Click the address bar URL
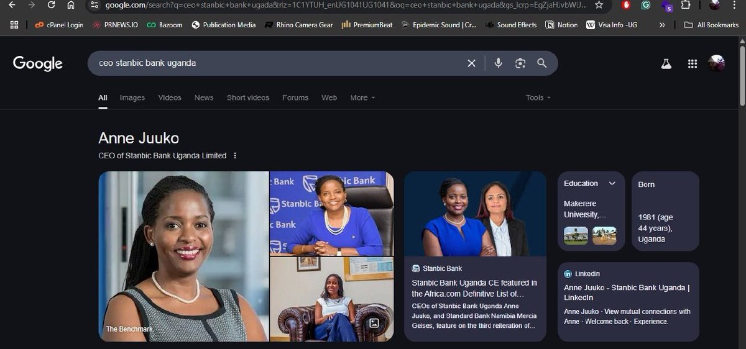The width and height of the screenshot is (746, 349). click(345, 5)
